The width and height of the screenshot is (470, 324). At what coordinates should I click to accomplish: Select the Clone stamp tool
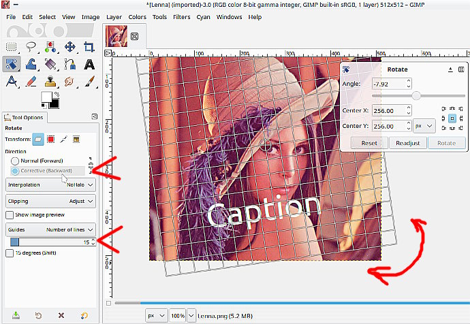[x=50, y=82]
